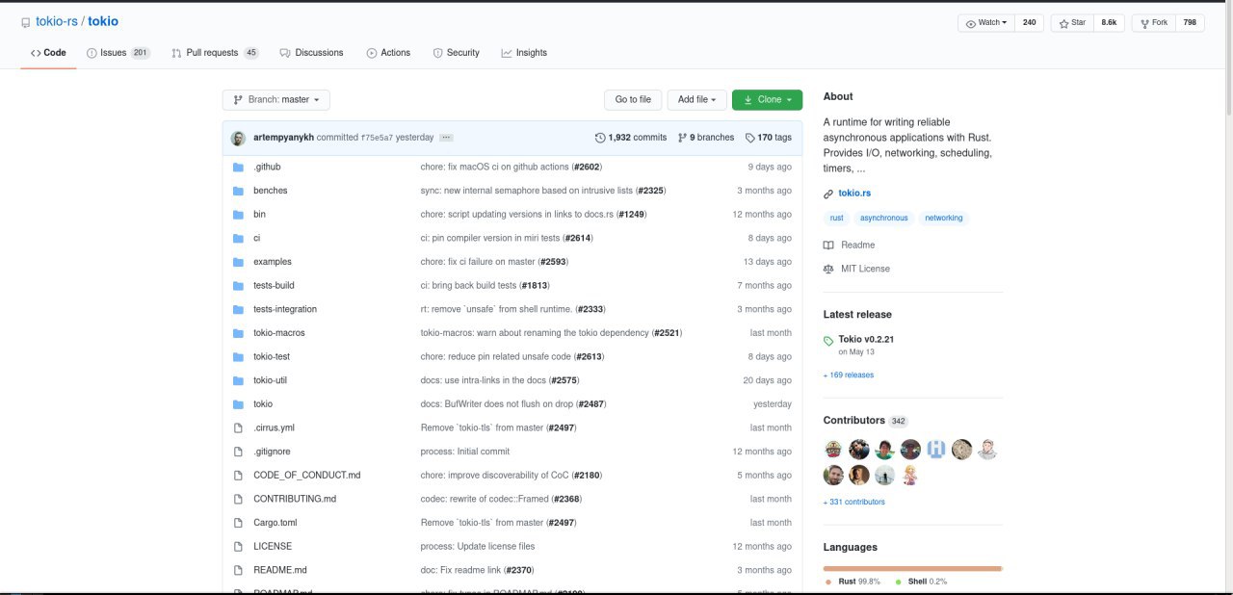Star the tokio repository
This screenshot has height=595, width=1233.
point(1072,22)
